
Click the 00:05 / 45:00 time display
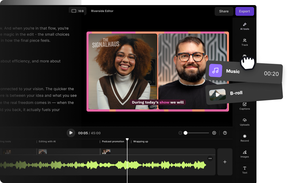click(89, 133)
